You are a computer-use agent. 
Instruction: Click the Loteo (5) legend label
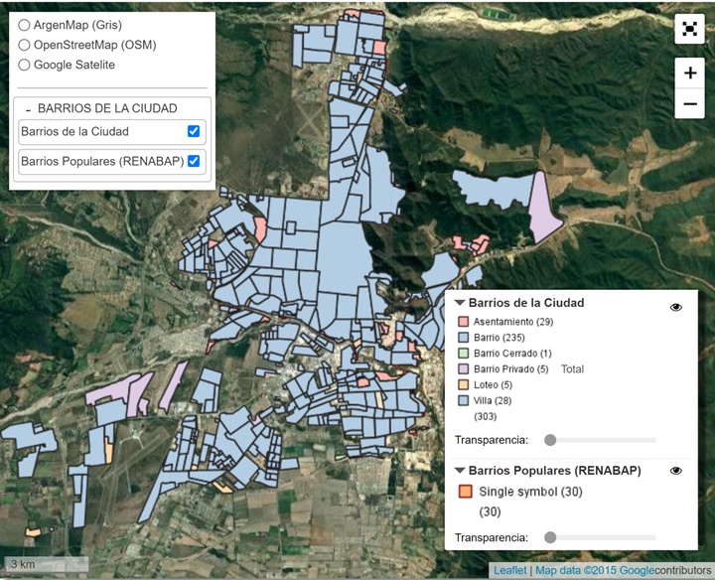click(493, 384)
